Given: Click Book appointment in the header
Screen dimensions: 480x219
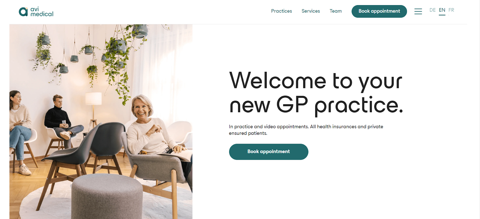Looking at the screenshot, I should point(379,11).
